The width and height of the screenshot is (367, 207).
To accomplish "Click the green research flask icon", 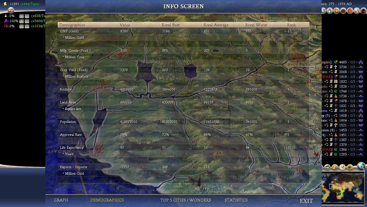I will click(x=6, y=16).
